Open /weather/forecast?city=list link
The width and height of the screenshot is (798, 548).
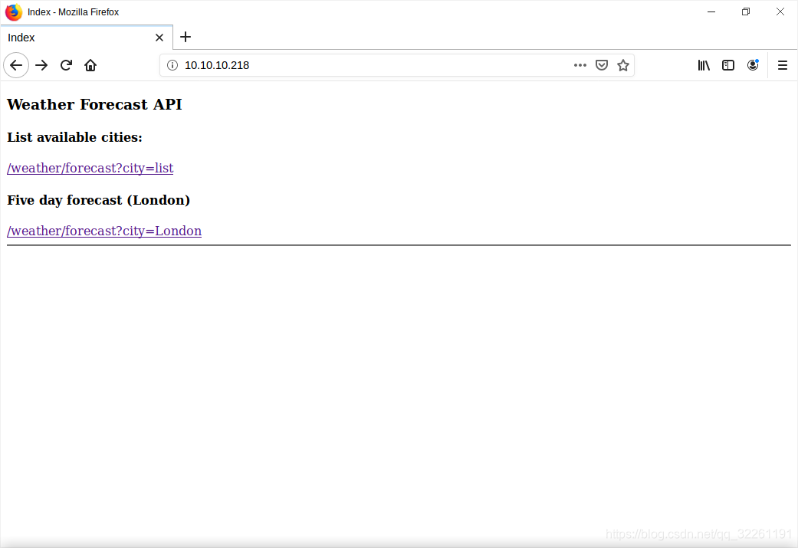point(90,168)
